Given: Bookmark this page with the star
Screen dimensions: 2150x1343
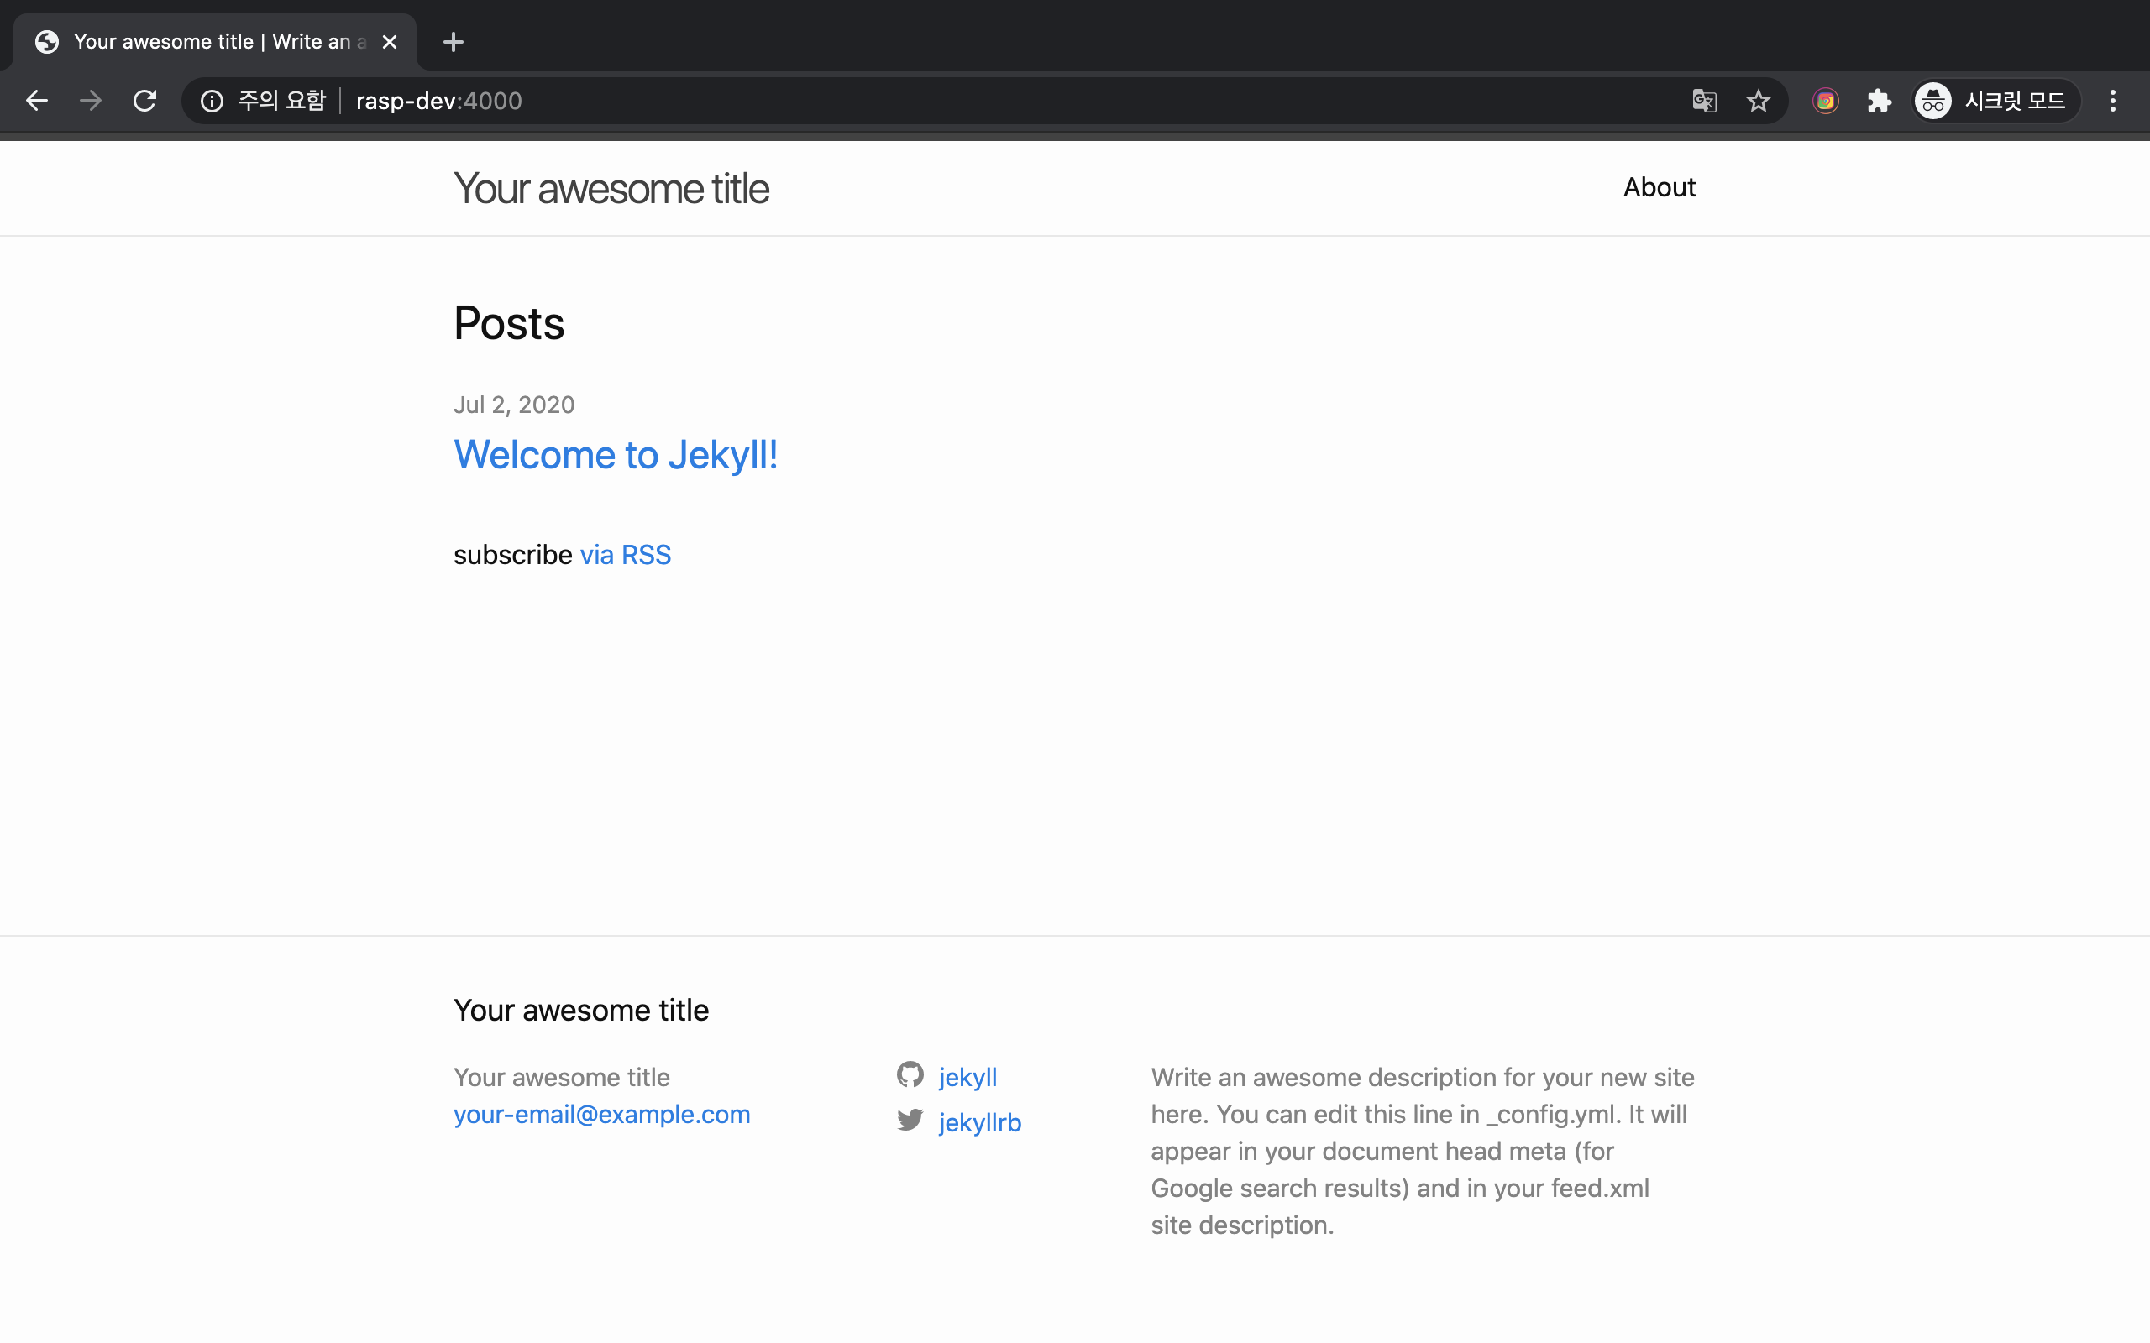Looking at the screenshot, I should 1758,102.
